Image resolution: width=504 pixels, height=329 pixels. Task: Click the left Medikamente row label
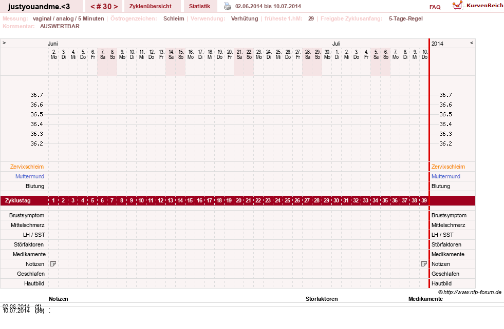(29, 254)
